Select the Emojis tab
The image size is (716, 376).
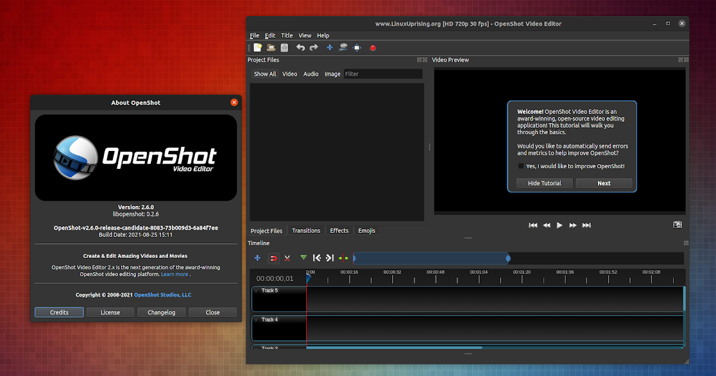[x=366, y=230]
